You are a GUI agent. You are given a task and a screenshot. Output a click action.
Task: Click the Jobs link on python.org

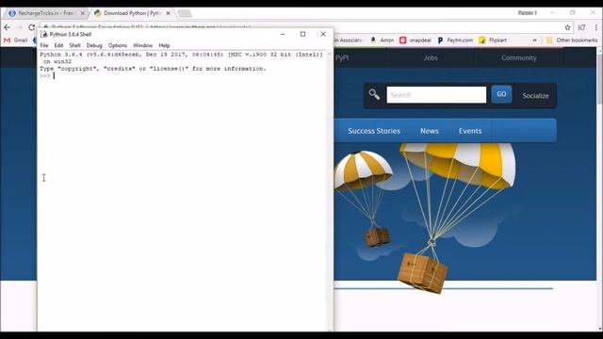pos(431,57)
